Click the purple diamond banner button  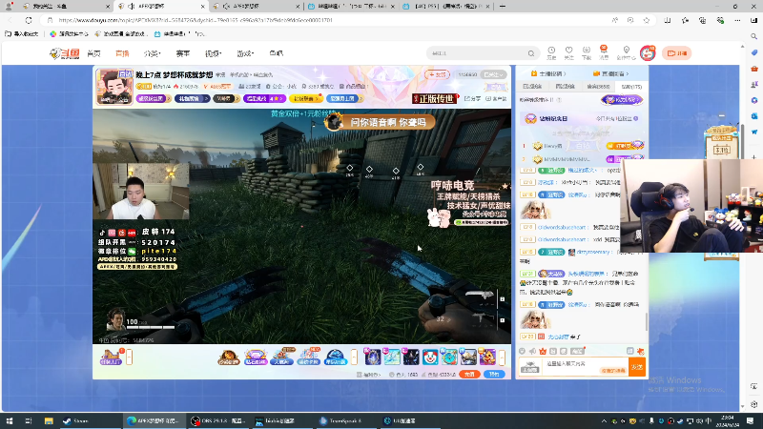(x=622, y=100)
